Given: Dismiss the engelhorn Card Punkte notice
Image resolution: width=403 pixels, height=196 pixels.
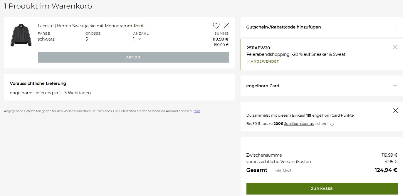Looking at the screenshot, I should click(x=395, y=110).
